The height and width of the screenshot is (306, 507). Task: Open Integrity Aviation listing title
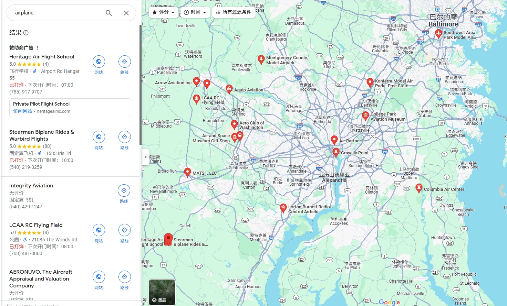[x=31, y=186]
